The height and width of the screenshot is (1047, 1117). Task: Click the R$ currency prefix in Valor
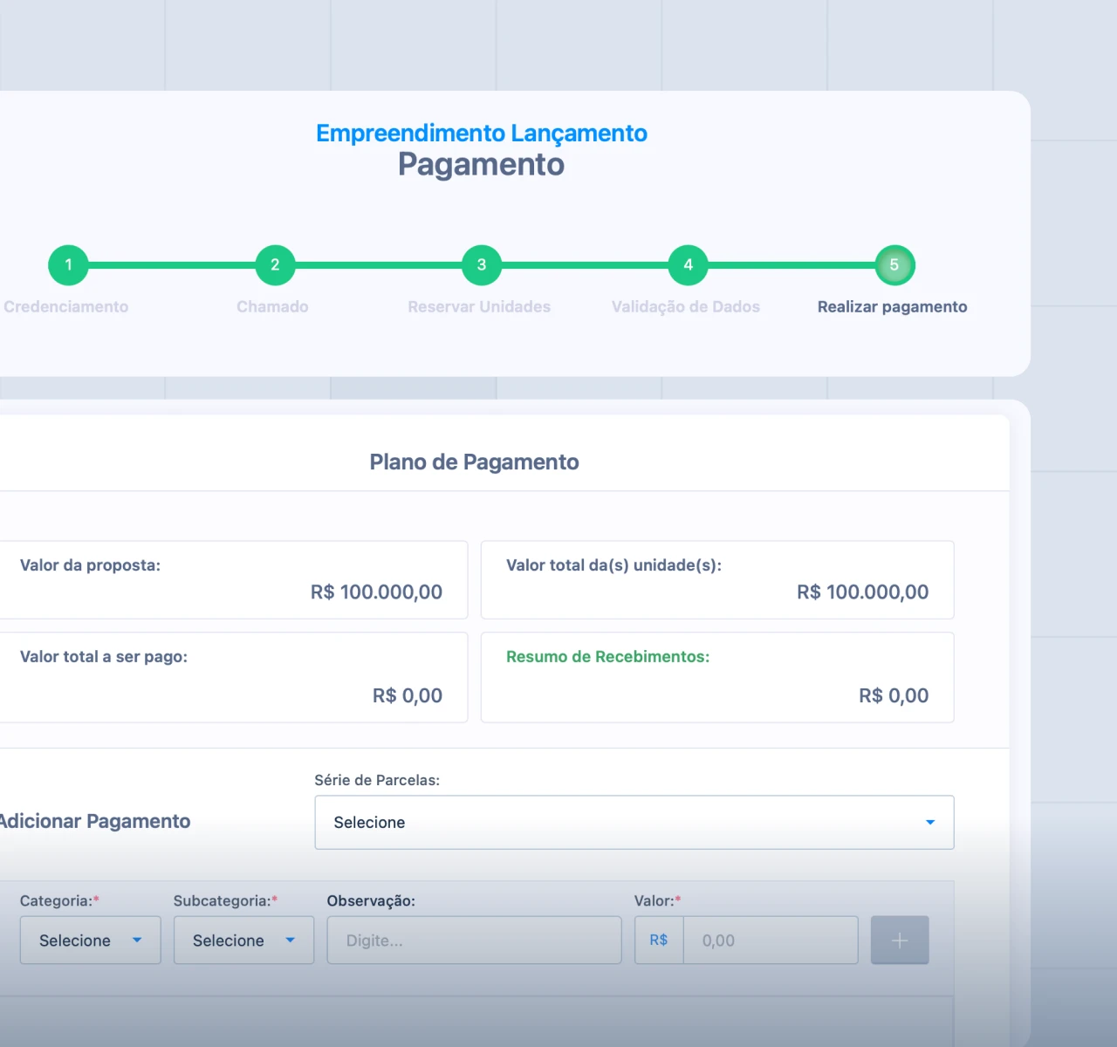[659, 940]
